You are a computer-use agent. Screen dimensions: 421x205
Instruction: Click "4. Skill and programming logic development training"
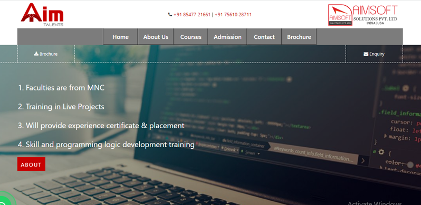click(x=107, y=145)
